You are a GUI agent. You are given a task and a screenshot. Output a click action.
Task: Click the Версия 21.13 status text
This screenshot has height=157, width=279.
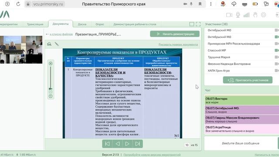coord(110,155)
